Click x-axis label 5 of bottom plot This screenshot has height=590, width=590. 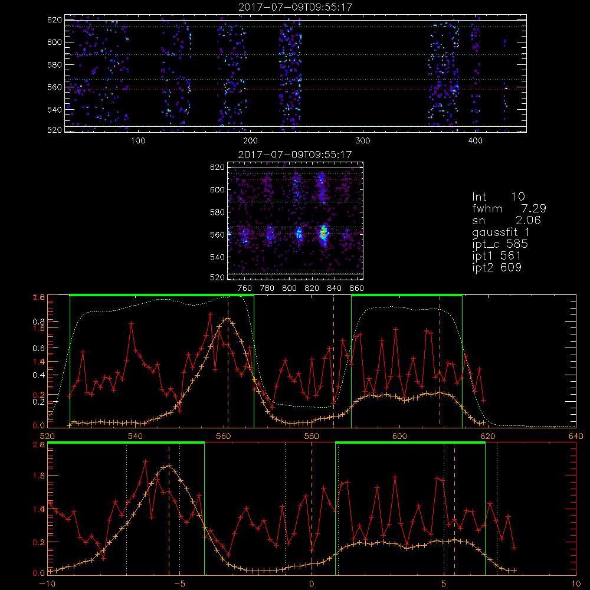click(x=444, y=584)
